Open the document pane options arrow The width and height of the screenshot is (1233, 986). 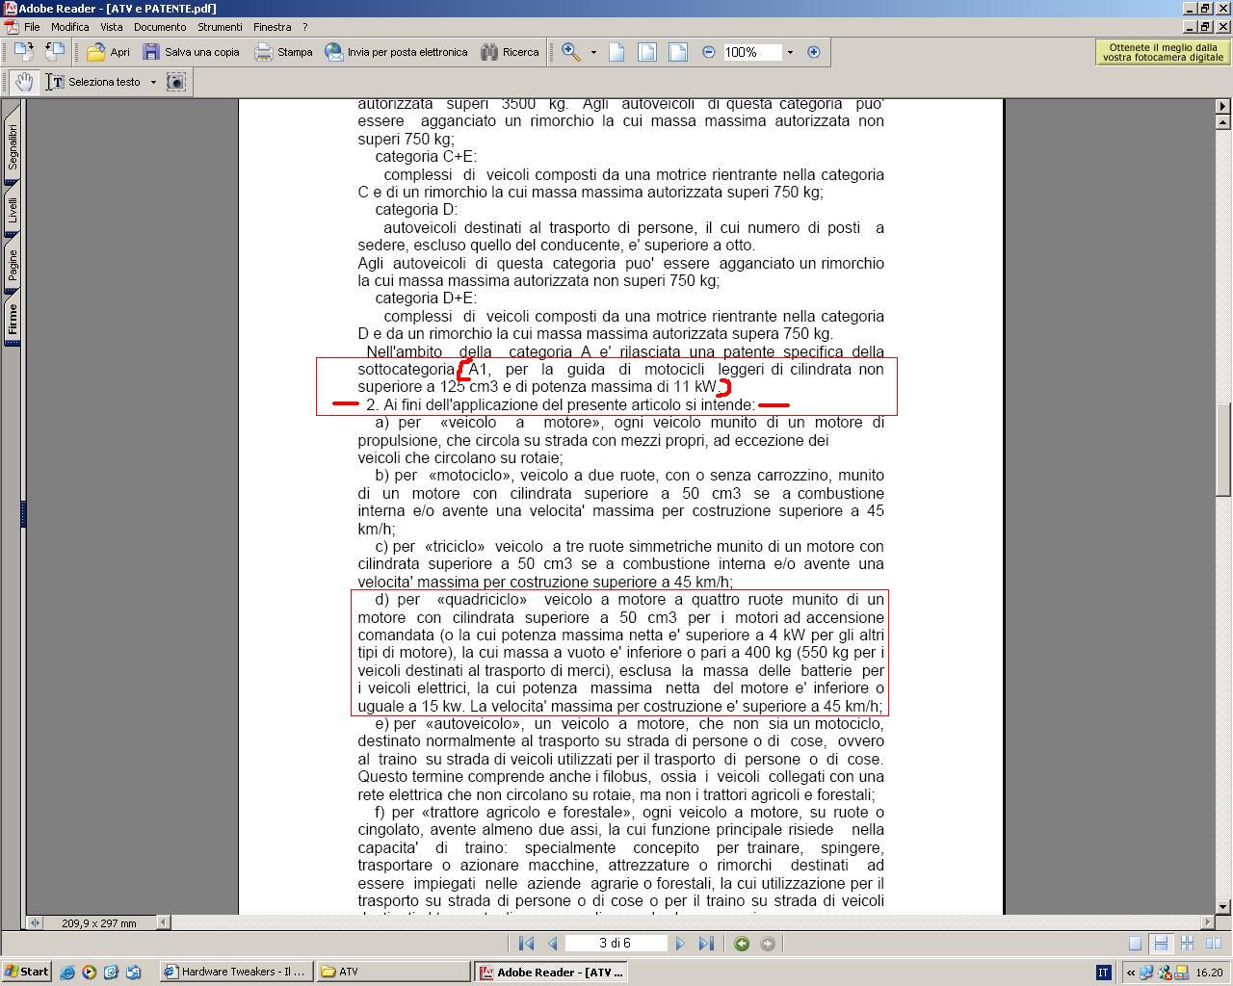click(1223, 106)
